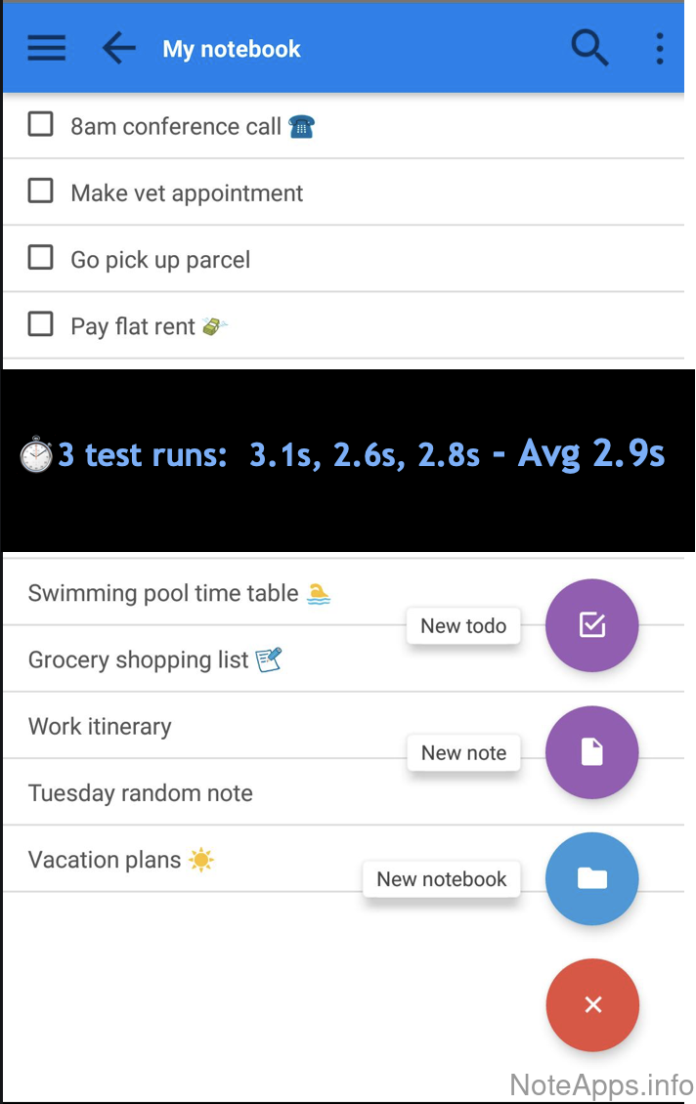Click the New todo label
The width and height of the screenshot is (696, 1104).
click(x=463, y=626)
